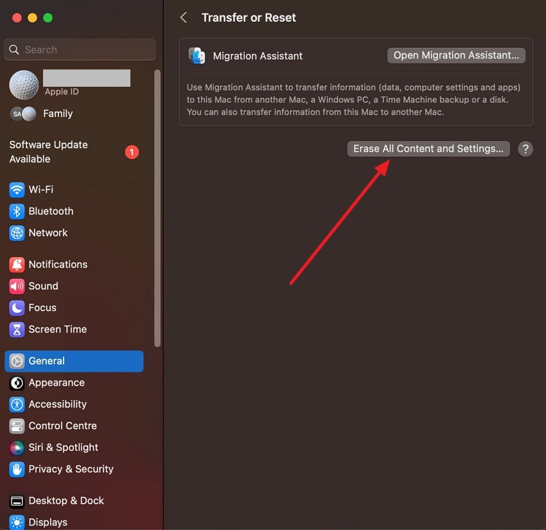Select Desktop & Dock
This screenshot has width=546, height=530.
click(74, 500)
